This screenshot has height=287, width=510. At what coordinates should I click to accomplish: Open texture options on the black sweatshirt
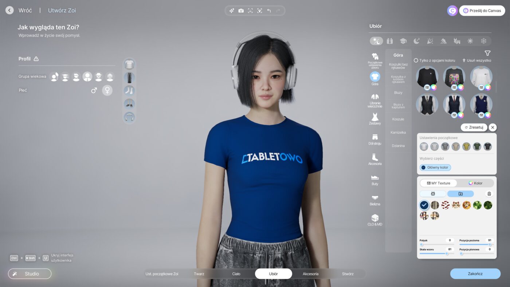click(427, 87)
